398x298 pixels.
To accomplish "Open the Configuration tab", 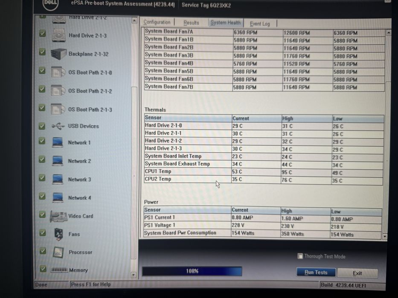I will [157, 22].
